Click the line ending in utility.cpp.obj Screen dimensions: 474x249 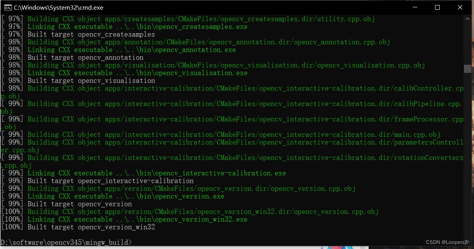[188, 19]
